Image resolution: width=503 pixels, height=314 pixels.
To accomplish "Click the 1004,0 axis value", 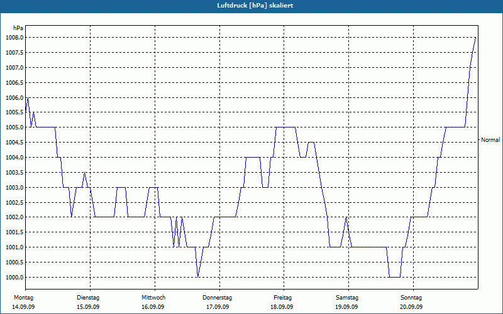I will tap(14, 158).
